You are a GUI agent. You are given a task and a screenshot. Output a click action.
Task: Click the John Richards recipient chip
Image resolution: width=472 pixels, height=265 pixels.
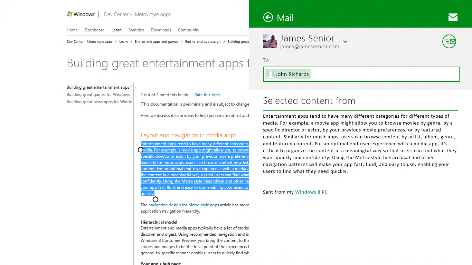click(x=288, y=74)
